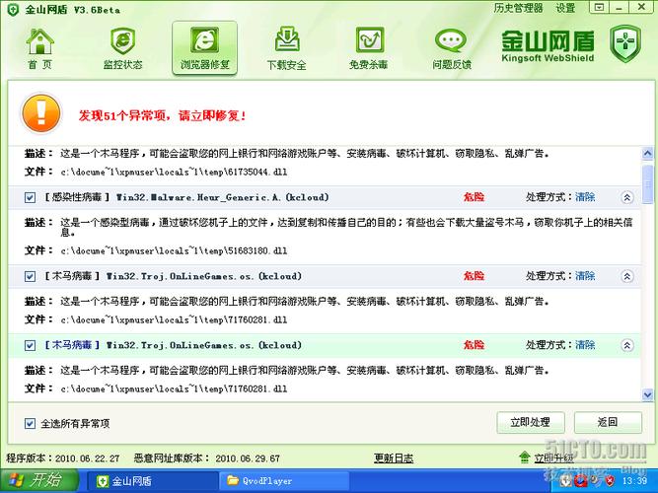Click the Windows 开始 start button
This screenshot has width=658, height=493.
tap(39, 480)
